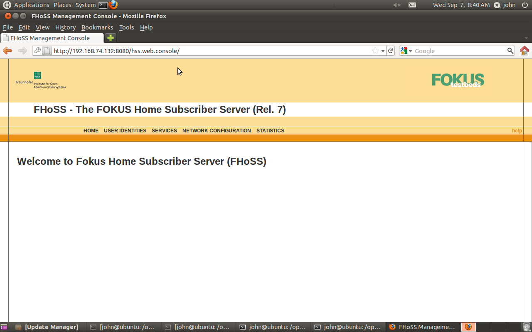
Task: Select the FHoSS Management Console tab
Action: (x=52, y=38)
